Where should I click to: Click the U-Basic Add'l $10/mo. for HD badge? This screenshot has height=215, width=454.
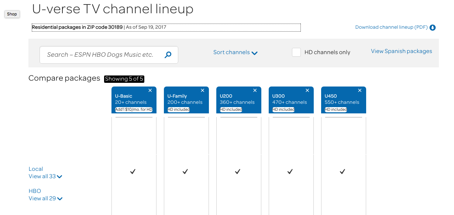[x=134, y=109]
